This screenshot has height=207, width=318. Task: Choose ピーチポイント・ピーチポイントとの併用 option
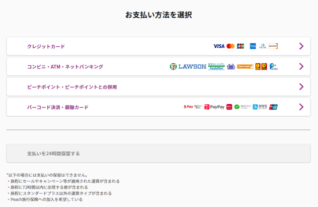click(x=72, y=87)
